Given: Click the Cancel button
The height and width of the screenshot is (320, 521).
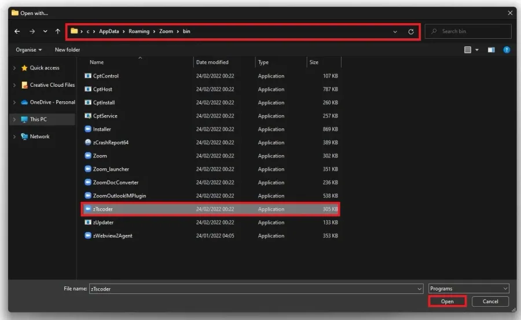Looking at the screenshot, I should (490, 301).
